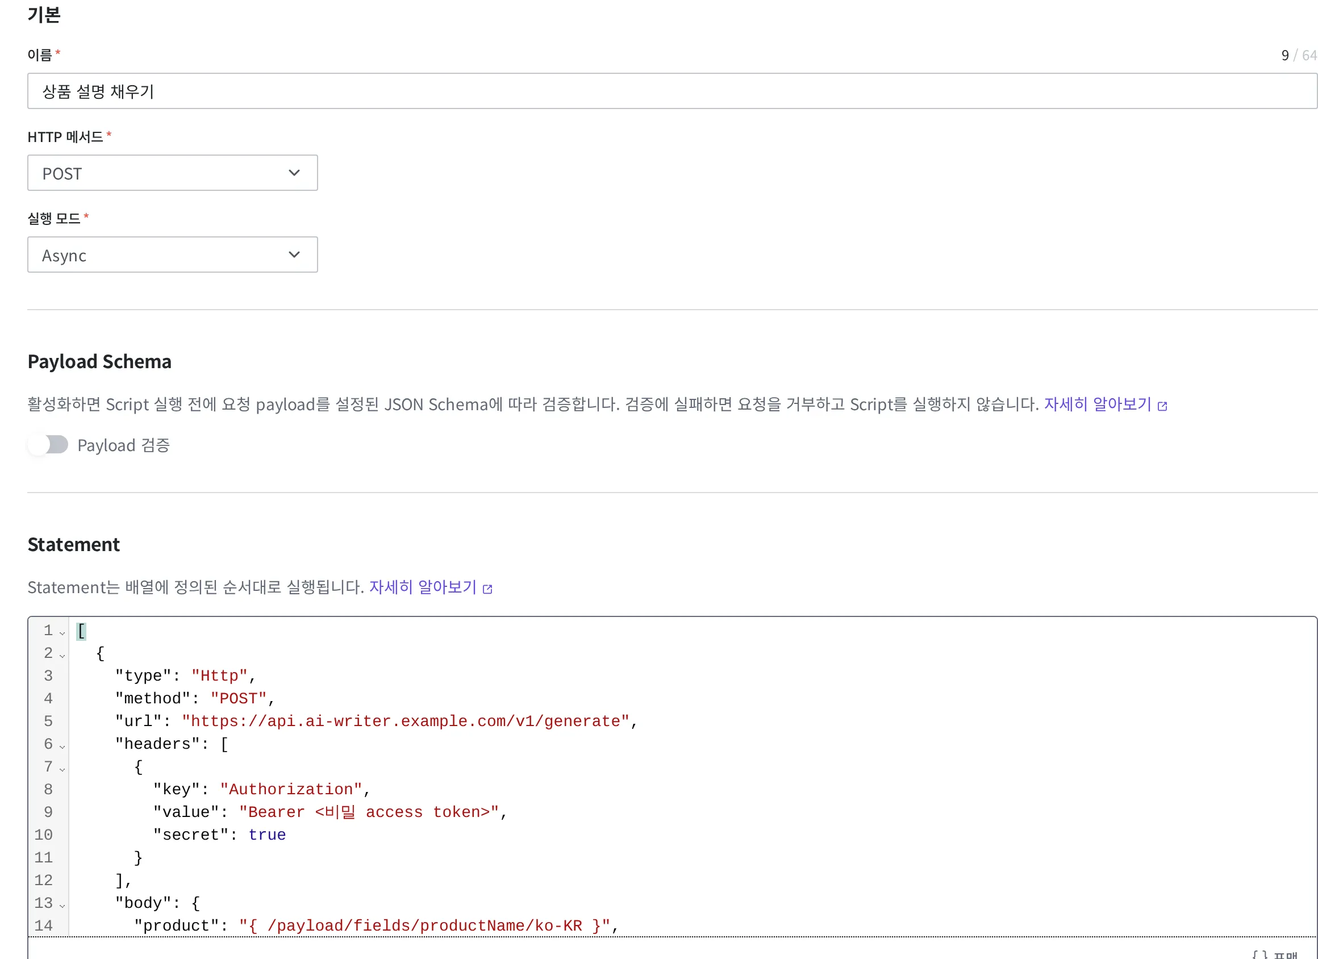This screenshot has width=1318, height=959.
Task: Click the Payload 검증 label text
Action: click(x=124, y=445)
